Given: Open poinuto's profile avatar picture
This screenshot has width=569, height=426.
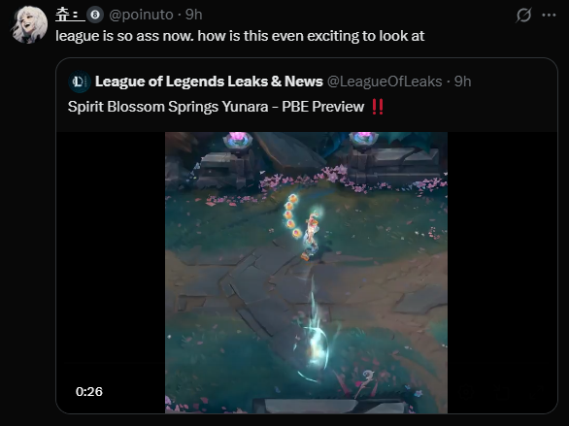Looking at the screenshot, I should tap(30, 24).
